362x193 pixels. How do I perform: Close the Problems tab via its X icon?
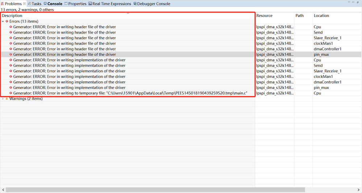tap(24, 4)
